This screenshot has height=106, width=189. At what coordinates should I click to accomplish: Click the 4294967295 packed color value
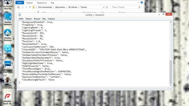[64, 72]
